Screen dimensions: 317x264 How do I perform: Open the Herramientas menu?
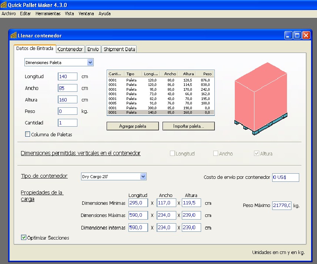(48, 14)
